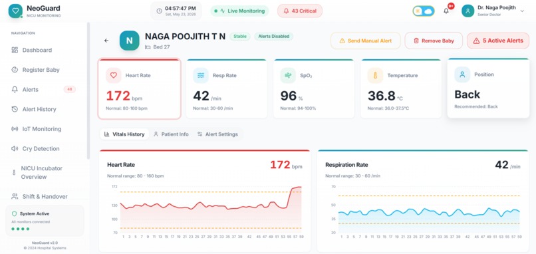
Task: Click the System Active shield icon
Action: [15, 213]
